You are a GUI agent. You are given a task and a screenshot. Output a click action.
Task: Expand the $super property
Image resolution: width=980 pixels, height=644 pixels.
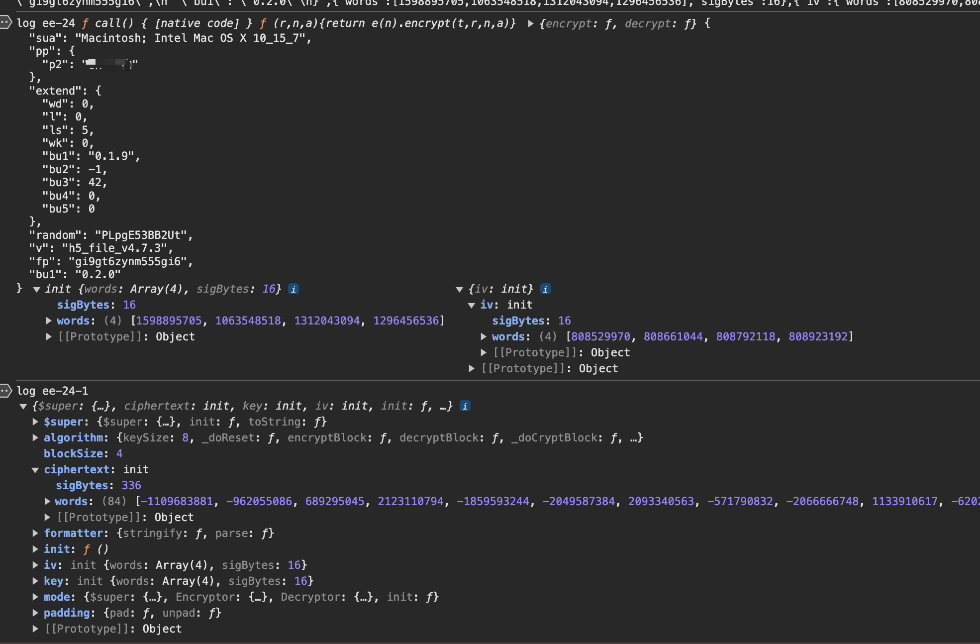click(35, 422)
